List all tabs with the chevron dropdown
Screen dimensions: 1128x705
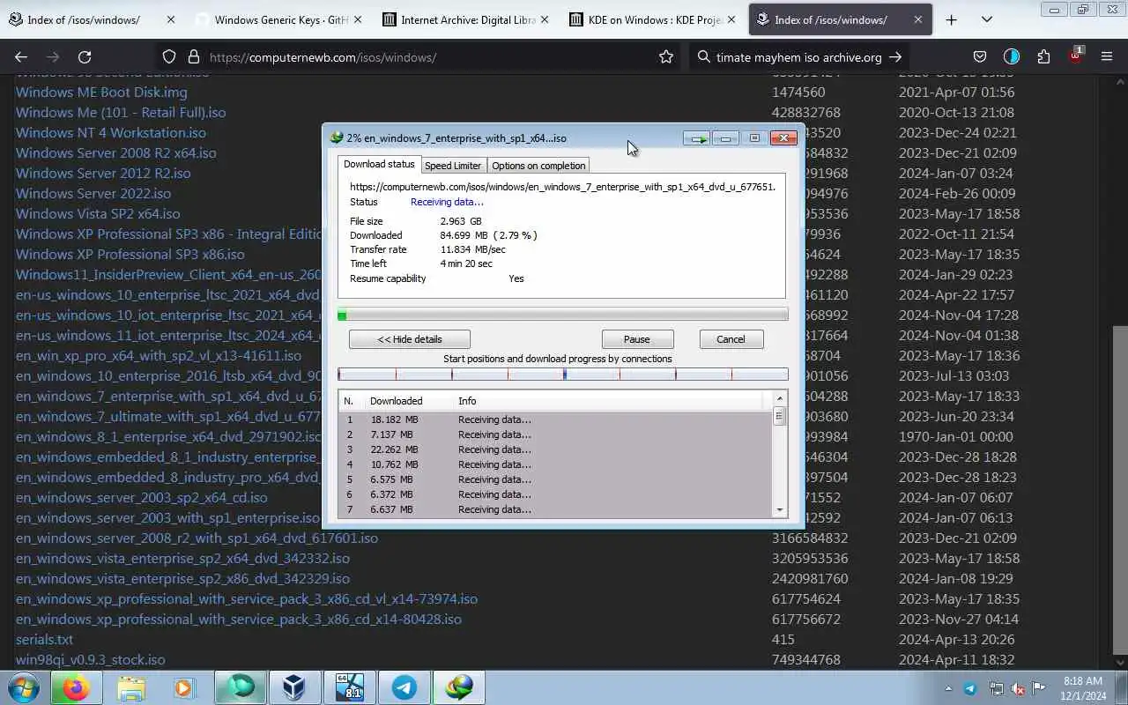pyautogui.click(x=987, y=19)
